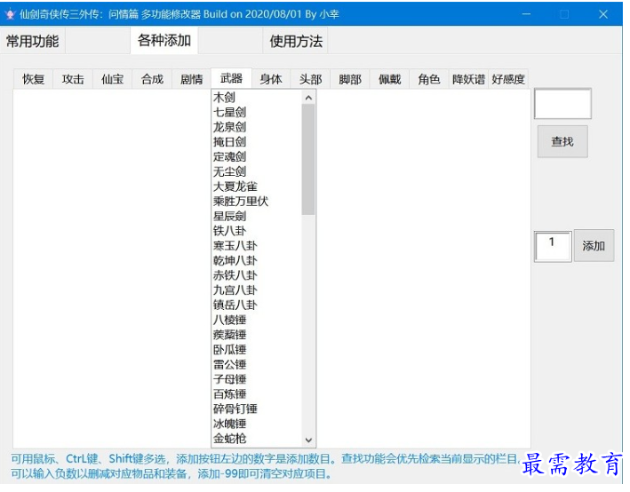The width and height of the screenshot is (630, 492).
Task: Click the 添加 add button
Action: (x=594, y=245)
